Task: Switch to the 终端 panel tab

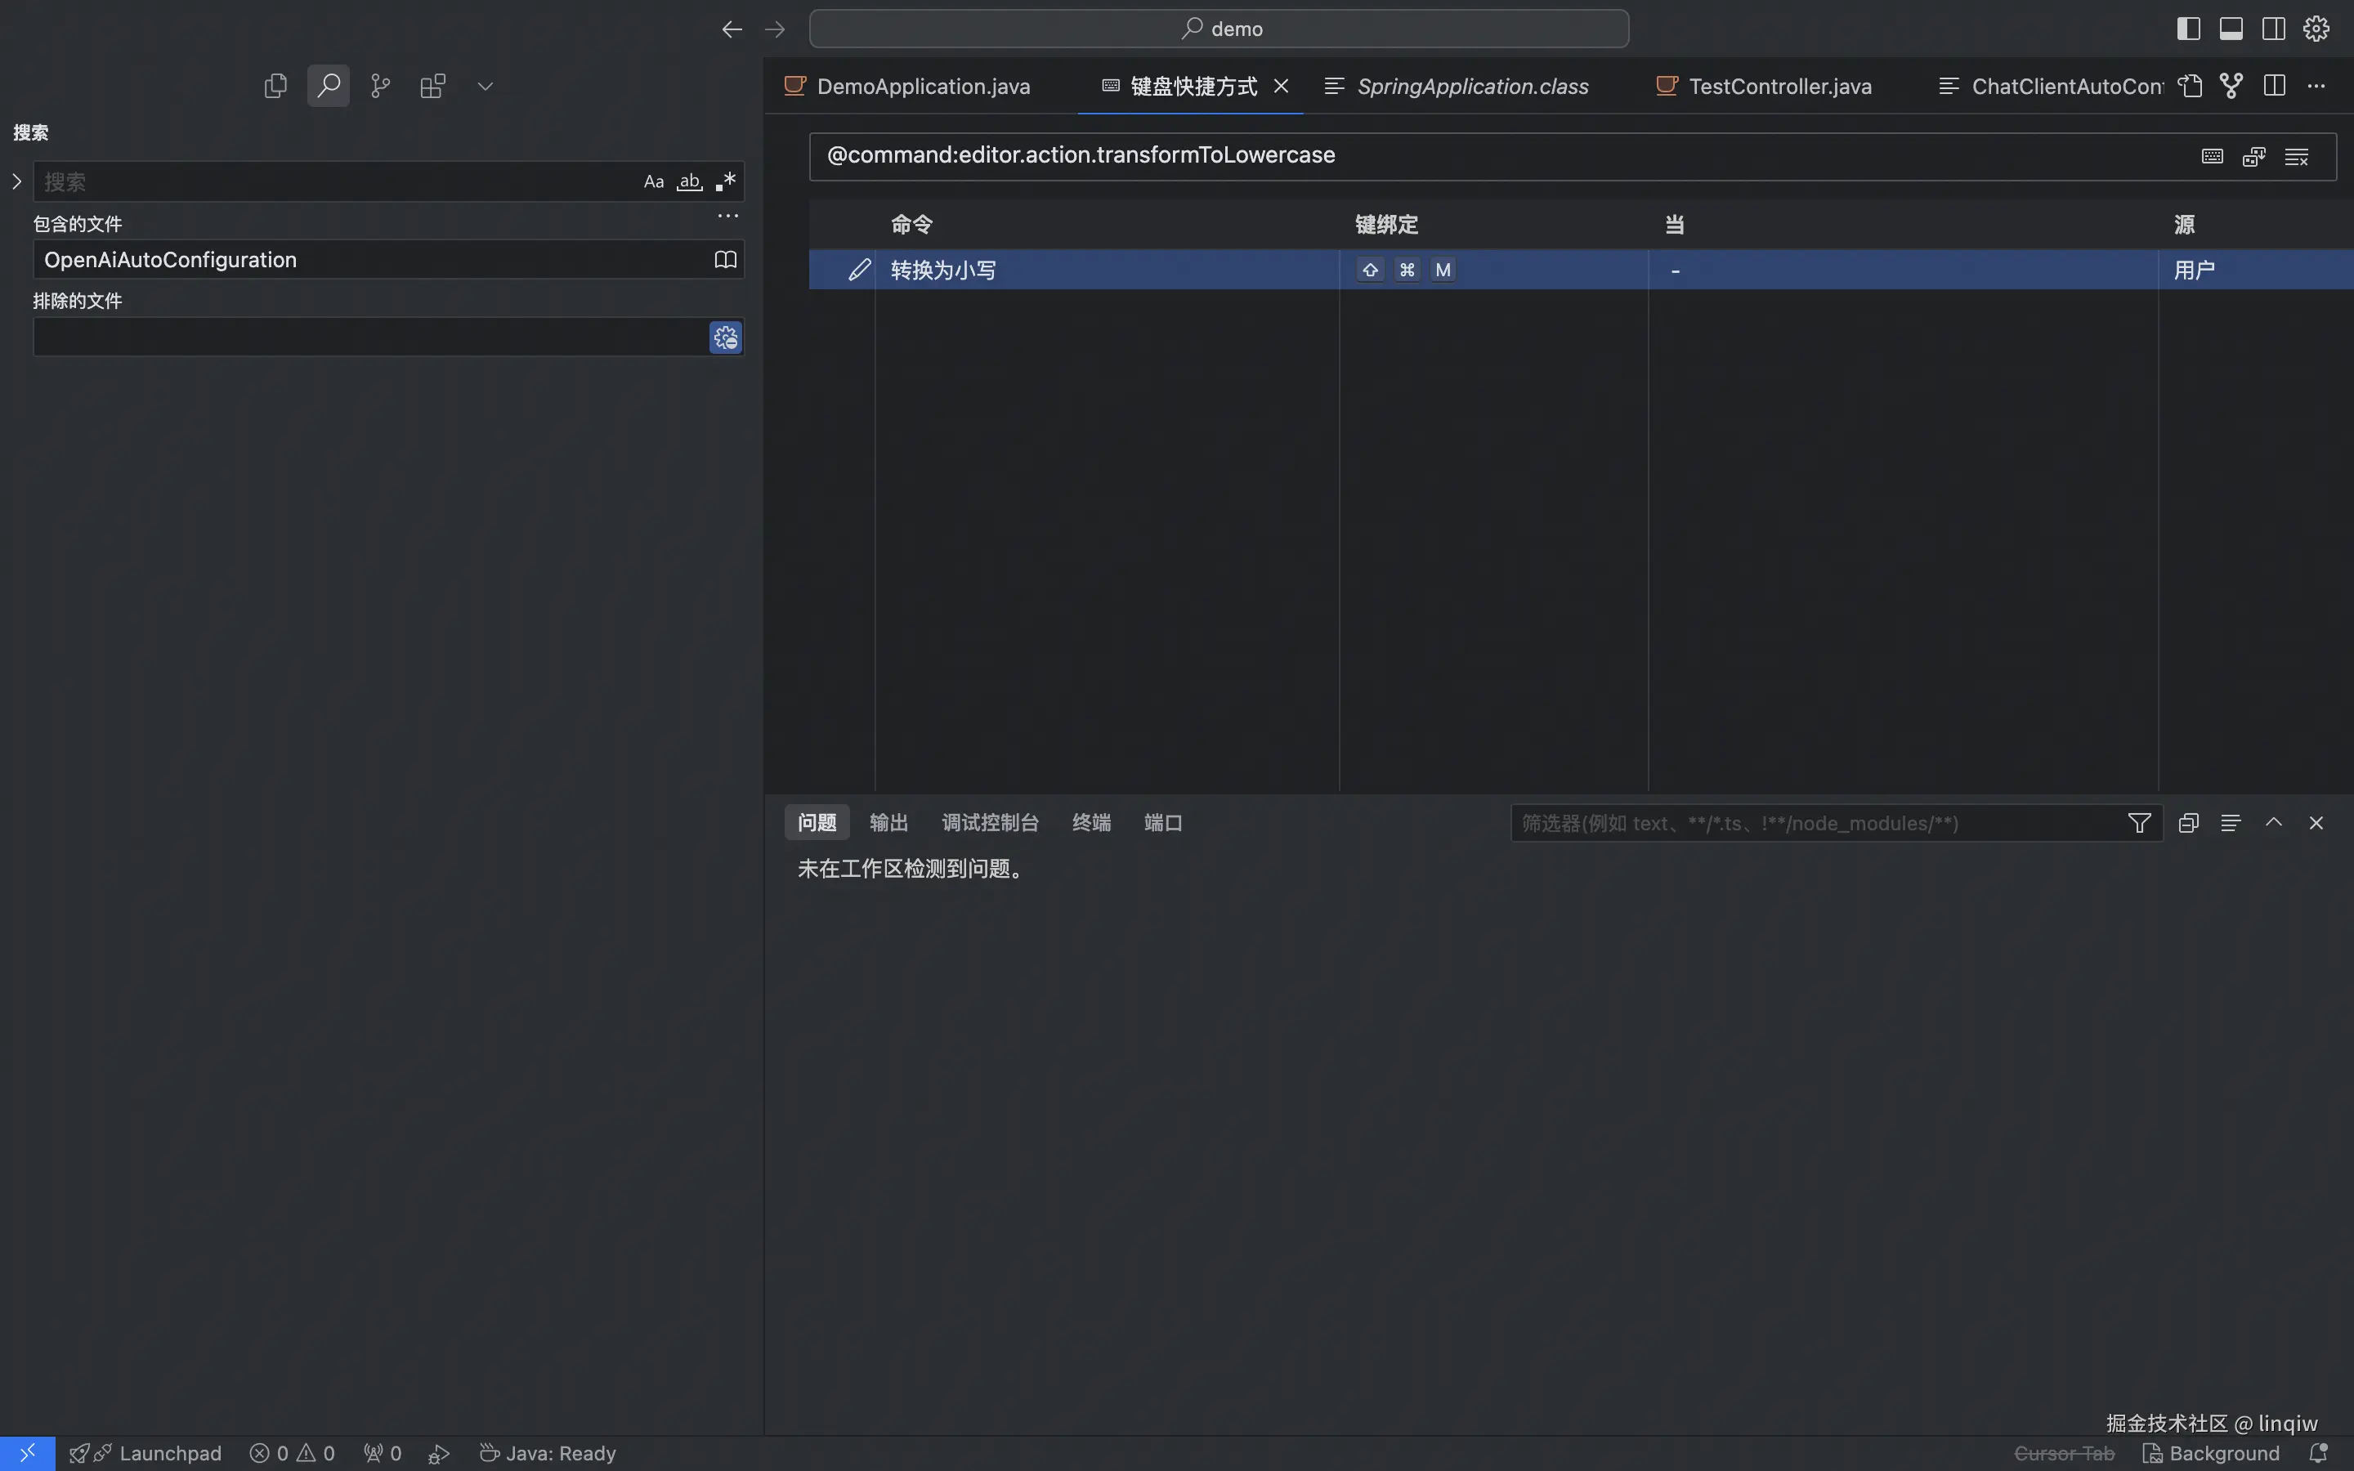Action: 1090,823
